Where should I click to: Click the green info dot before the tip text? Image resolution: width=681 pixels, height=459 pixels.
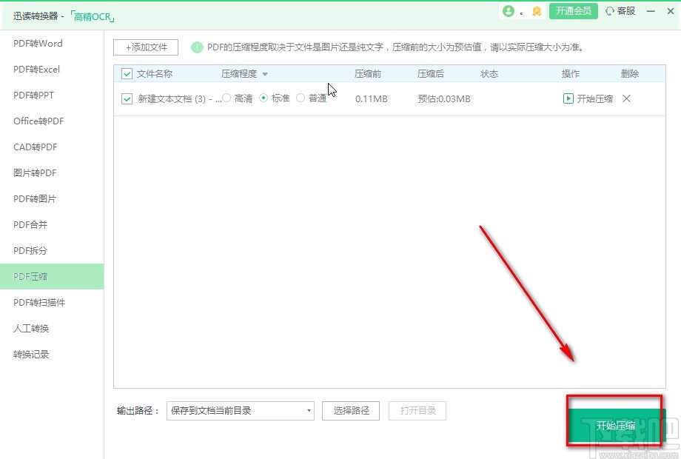(197, 47)
